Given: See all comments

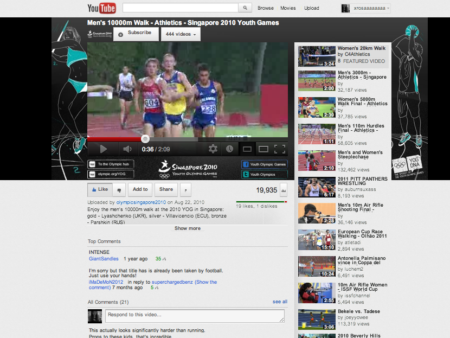Looking at the screenshot, I should pos(280,302).
